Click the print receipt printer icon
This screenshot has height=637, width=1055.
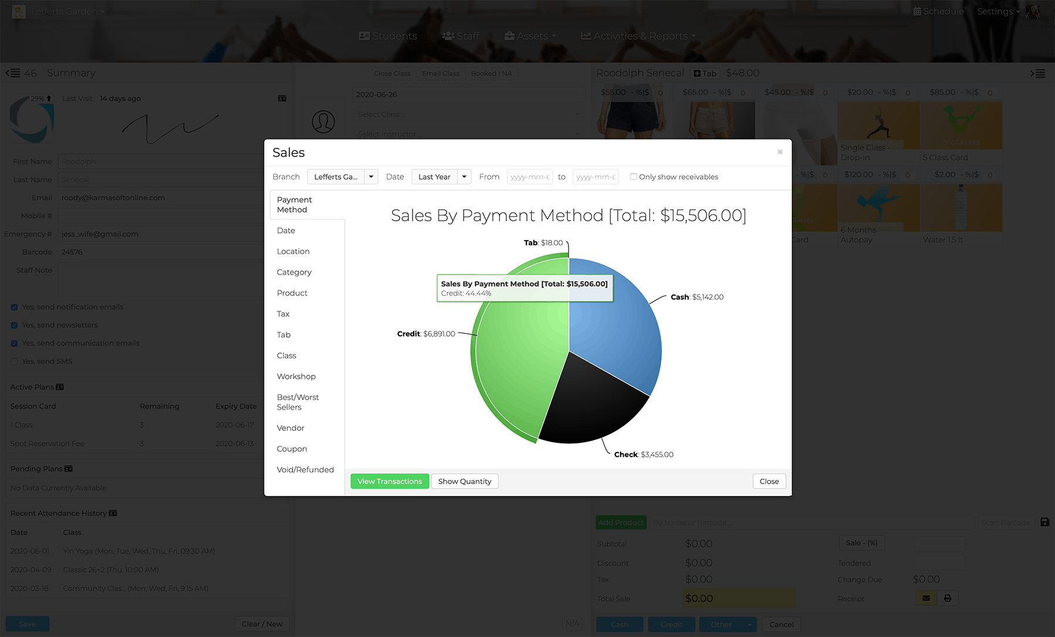947,598
